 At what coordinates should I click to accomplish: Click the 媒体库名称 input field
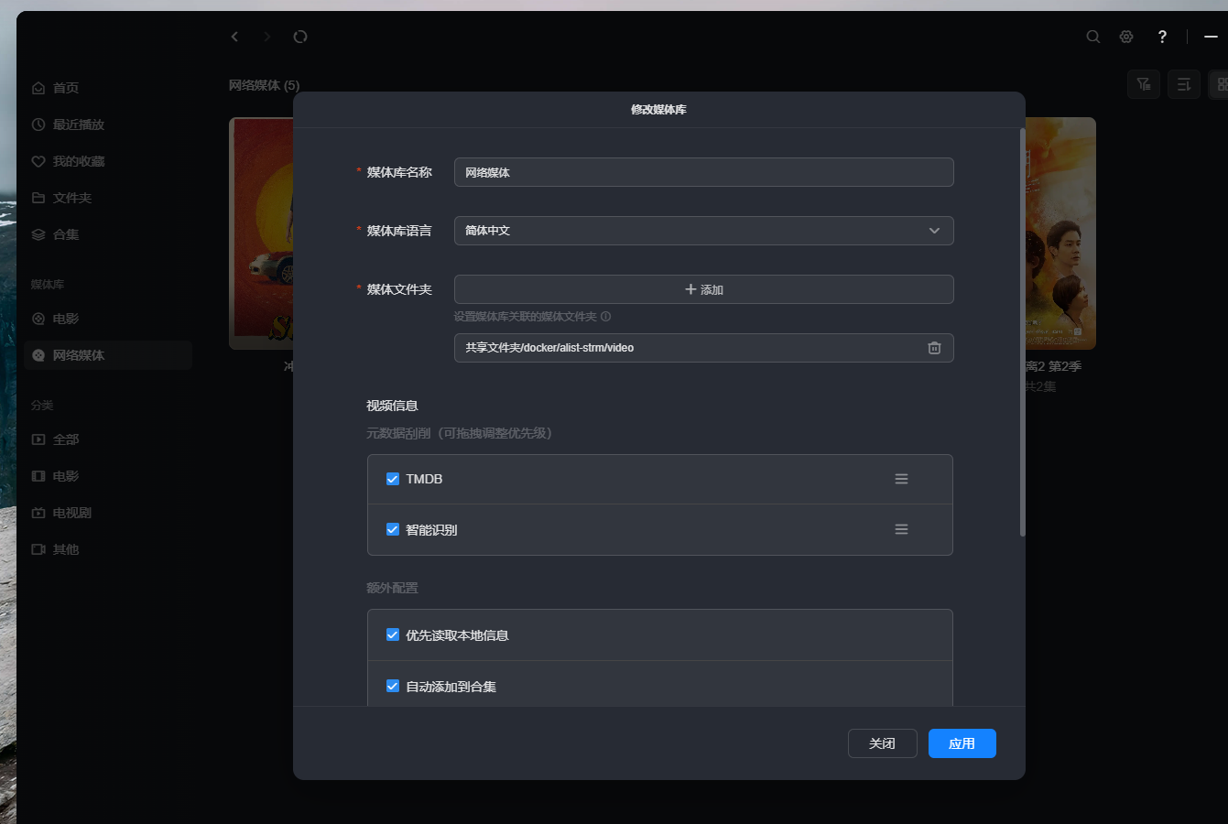coord(703,172)
